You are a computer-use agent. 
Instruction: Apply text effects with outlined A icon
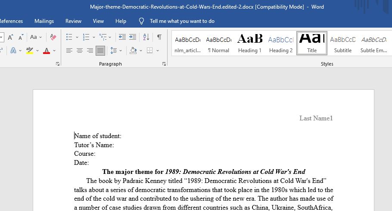pyautogui.click(x=13, y=50)
